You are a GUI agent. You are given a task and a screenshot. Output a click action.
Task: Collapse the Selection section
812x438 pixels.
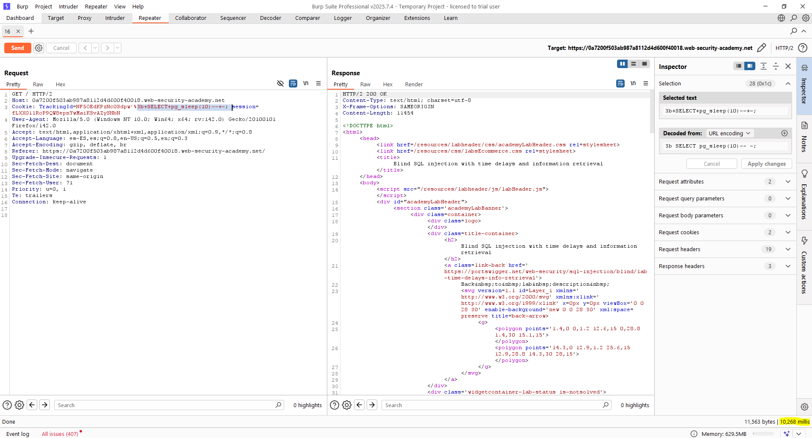point(788,84)
